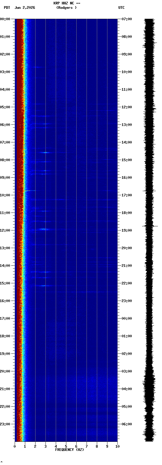Select the 10:00 label on PDT axis
Screen dimensions: 162x465
(6, 195)
